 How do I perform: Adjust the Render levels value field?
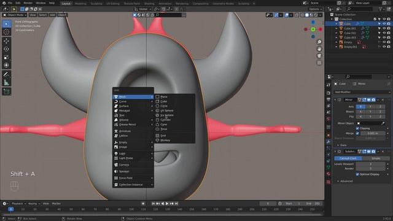click(x=370, y=169)
